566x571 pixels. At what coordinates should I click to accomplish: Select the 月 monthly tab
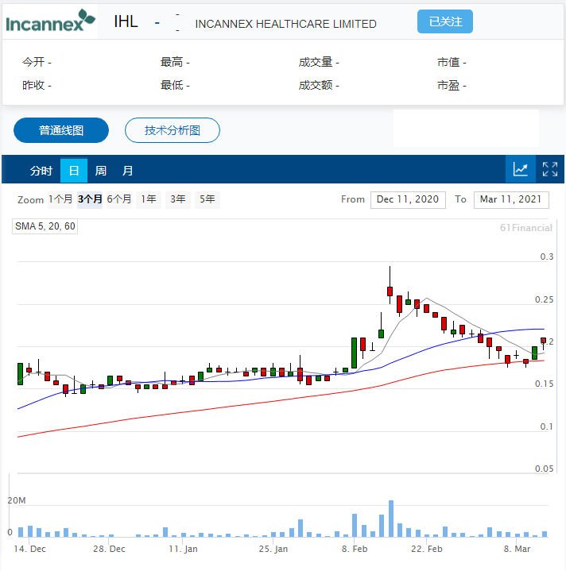coord(127,171)
